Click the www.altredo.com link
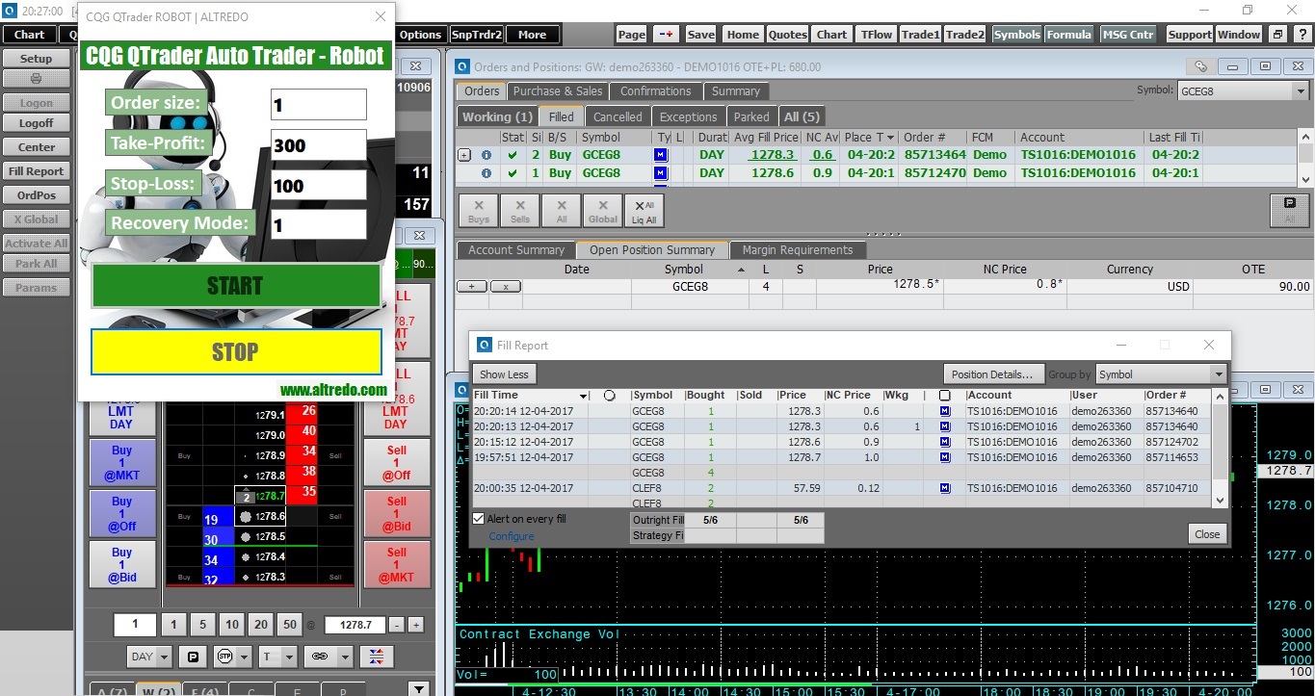 pyautogui.click(x=333, y=390)
